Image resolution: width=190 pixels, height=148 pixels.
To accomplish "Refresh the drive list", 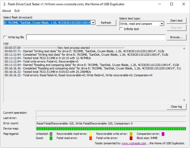I will pyautogui.click(x=106, y=23).
